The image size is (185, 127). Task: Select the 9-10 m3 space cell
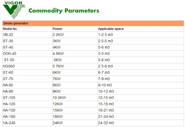pyautogui.click(x=141, y=85)
